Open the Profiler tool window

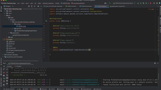(x=52, y=89)
